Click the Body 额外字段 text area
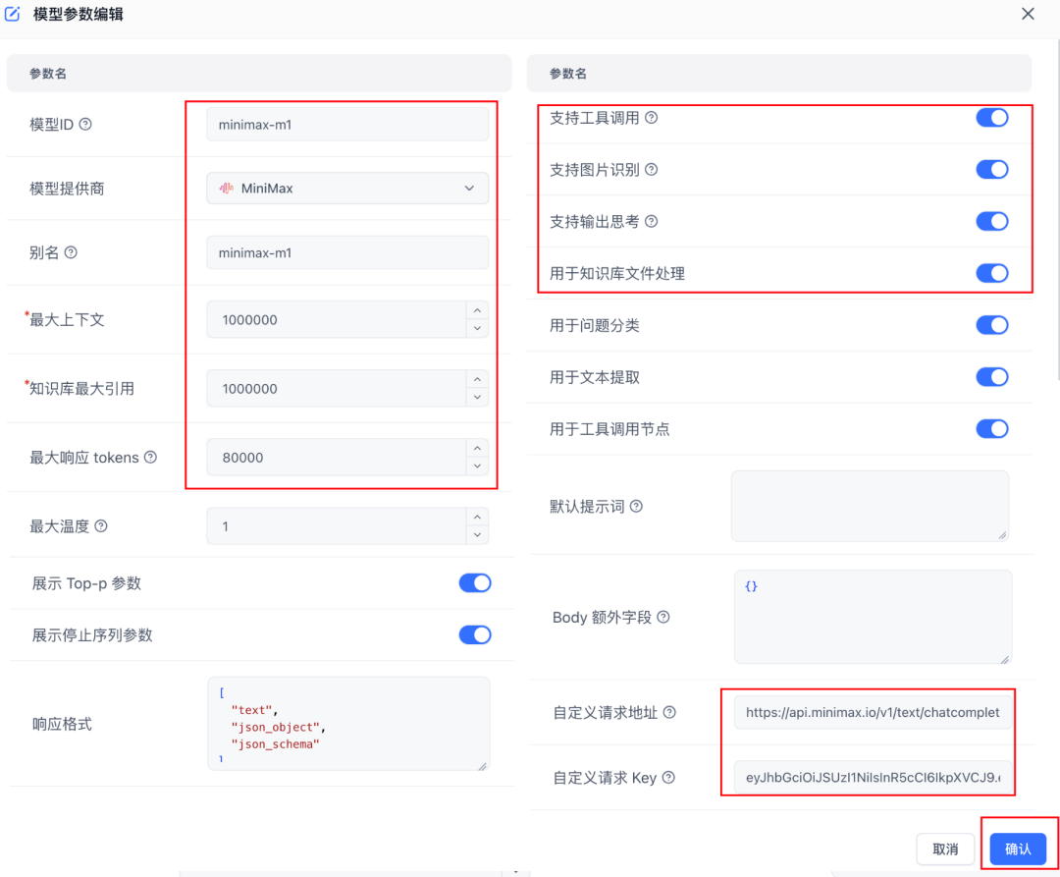The height and width of the screenshot is (877, 1060). point(873,617)
